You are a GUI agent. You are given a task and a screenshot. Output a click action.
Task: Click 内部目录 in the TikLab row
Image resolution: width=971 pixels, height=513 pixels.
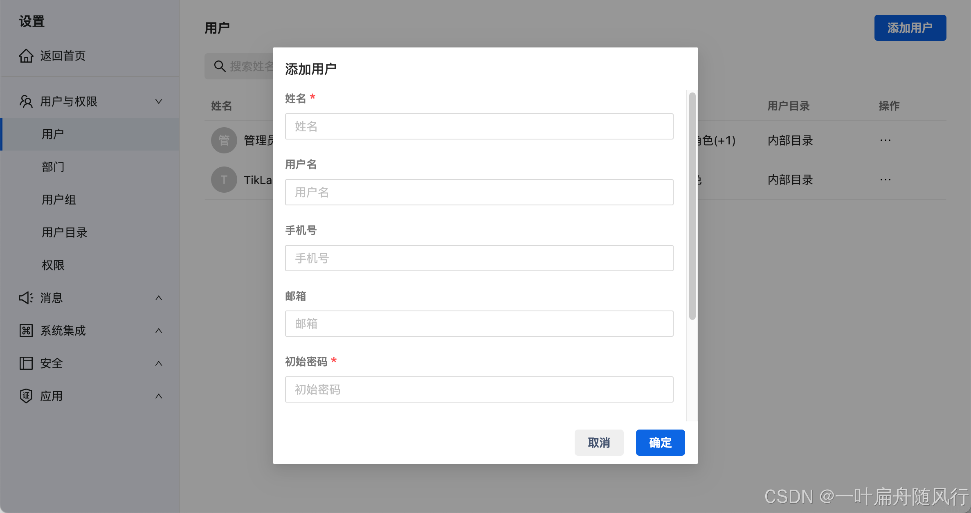click(790, 180)
